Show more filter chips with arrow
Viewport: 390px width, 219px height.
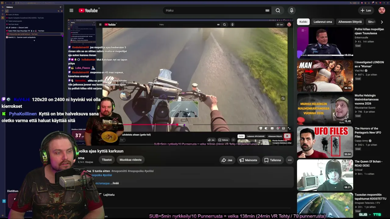(x=382, y=22)
